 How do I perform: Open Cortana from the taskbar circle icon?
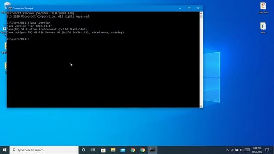point(83,150)
